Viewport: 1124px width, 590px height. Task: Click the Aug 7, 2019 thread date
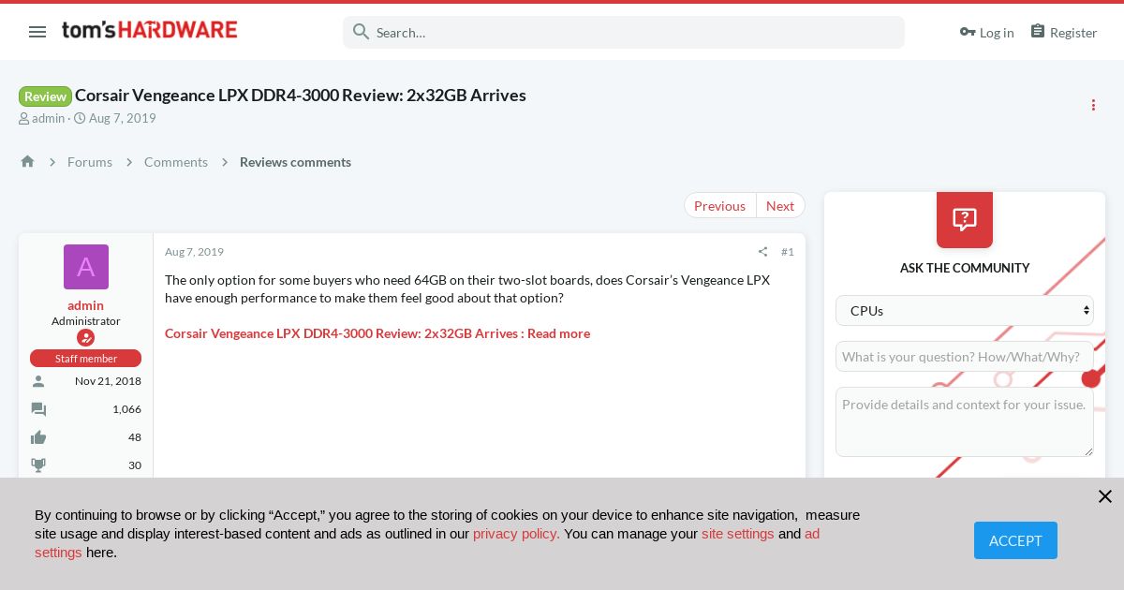pyautogui.click(x=122, y=118)
